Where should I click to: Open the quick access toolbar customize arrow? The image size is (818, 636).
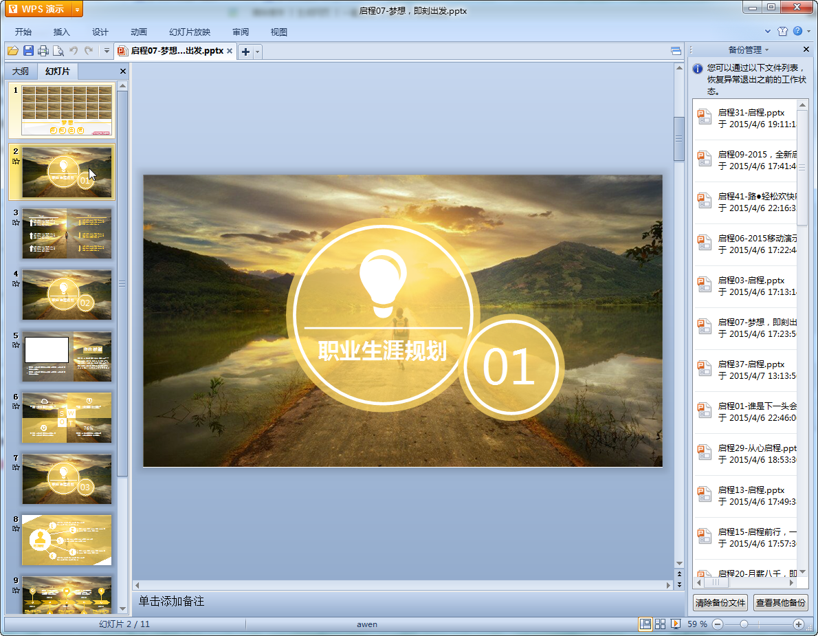pyautogui.click(x=107, y=51)
